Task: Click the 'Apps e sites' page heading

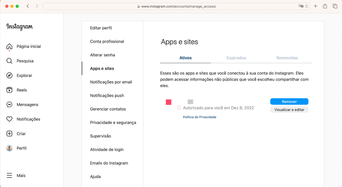Action: [x=179, y=42]
